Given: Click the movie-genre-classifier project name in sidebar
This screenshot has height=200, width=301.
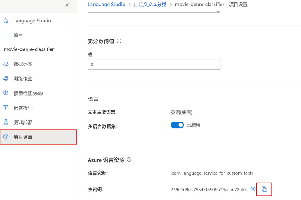Looking at the screenshot, I should tap(29, 49).
